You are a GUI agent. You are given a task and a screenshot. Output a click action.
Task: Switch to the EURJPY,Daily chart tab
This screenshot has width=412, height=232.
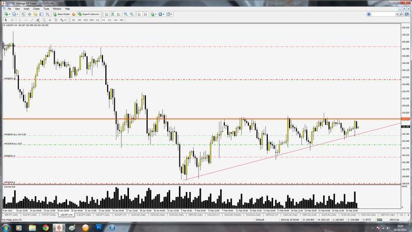(x=29, y=215)
